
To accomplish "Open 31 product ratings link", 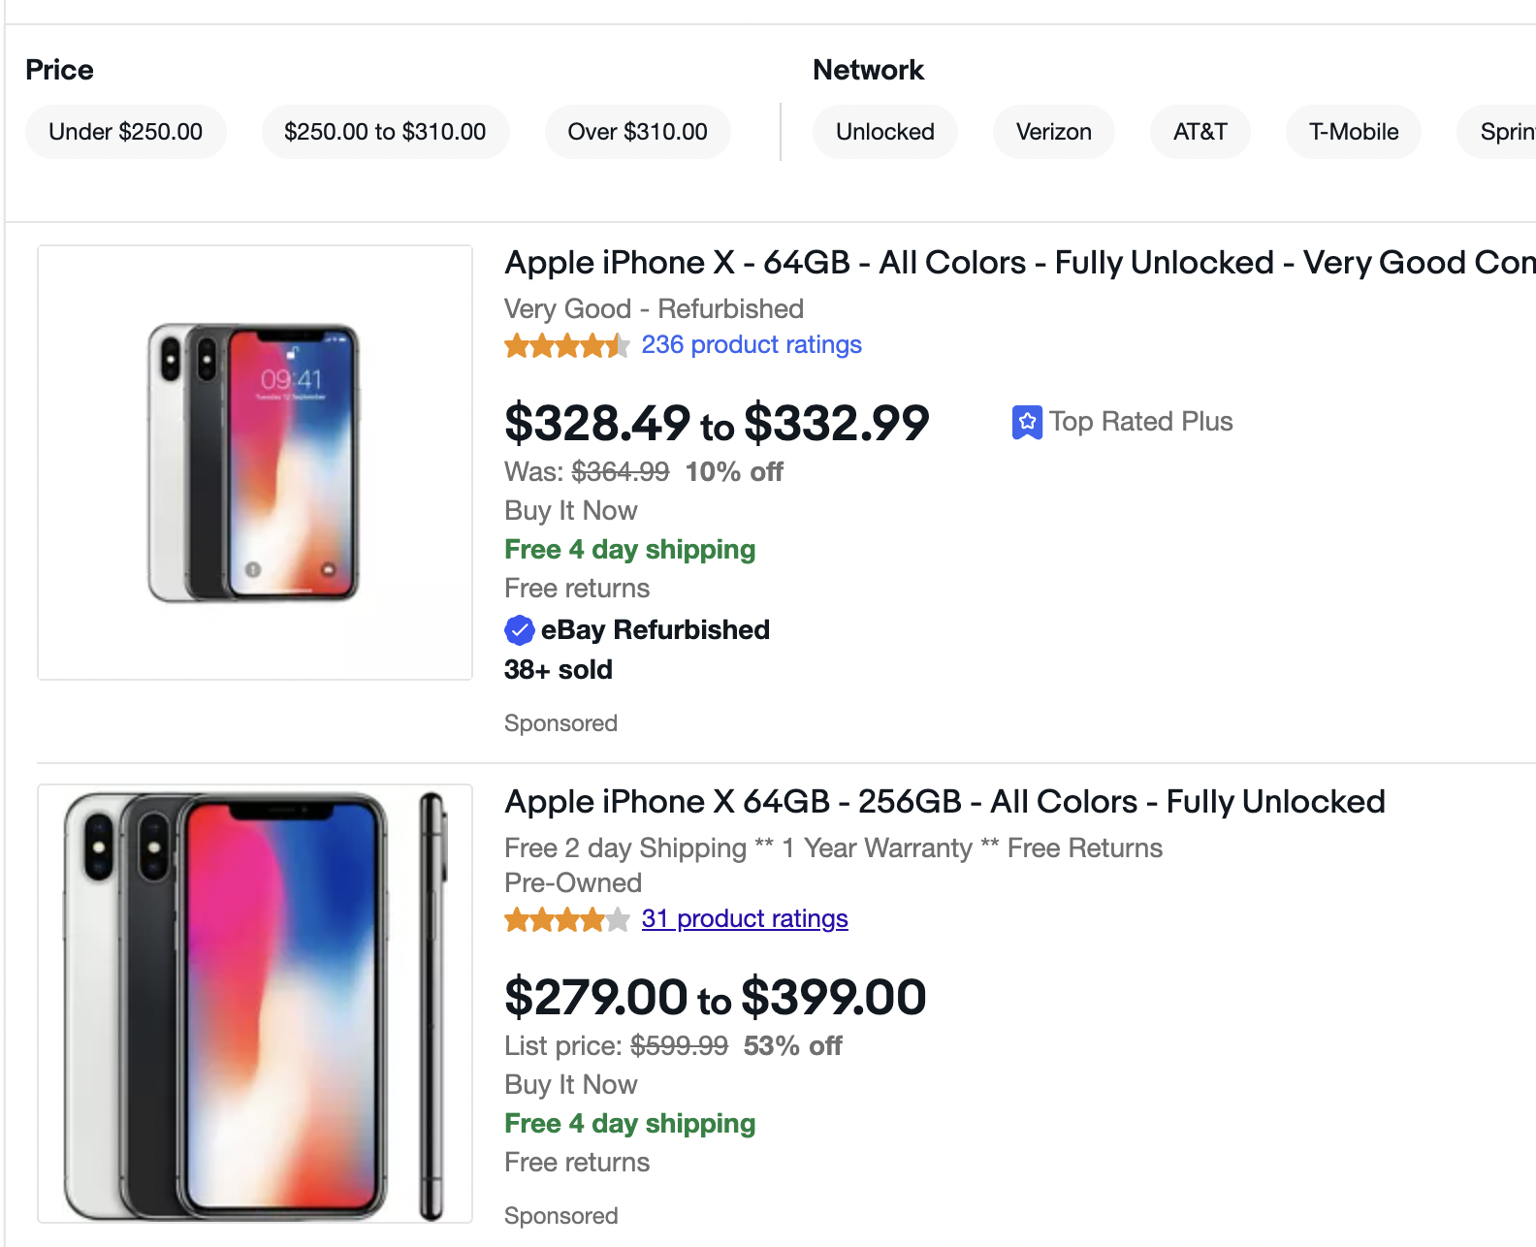I will tap(745, 919).
